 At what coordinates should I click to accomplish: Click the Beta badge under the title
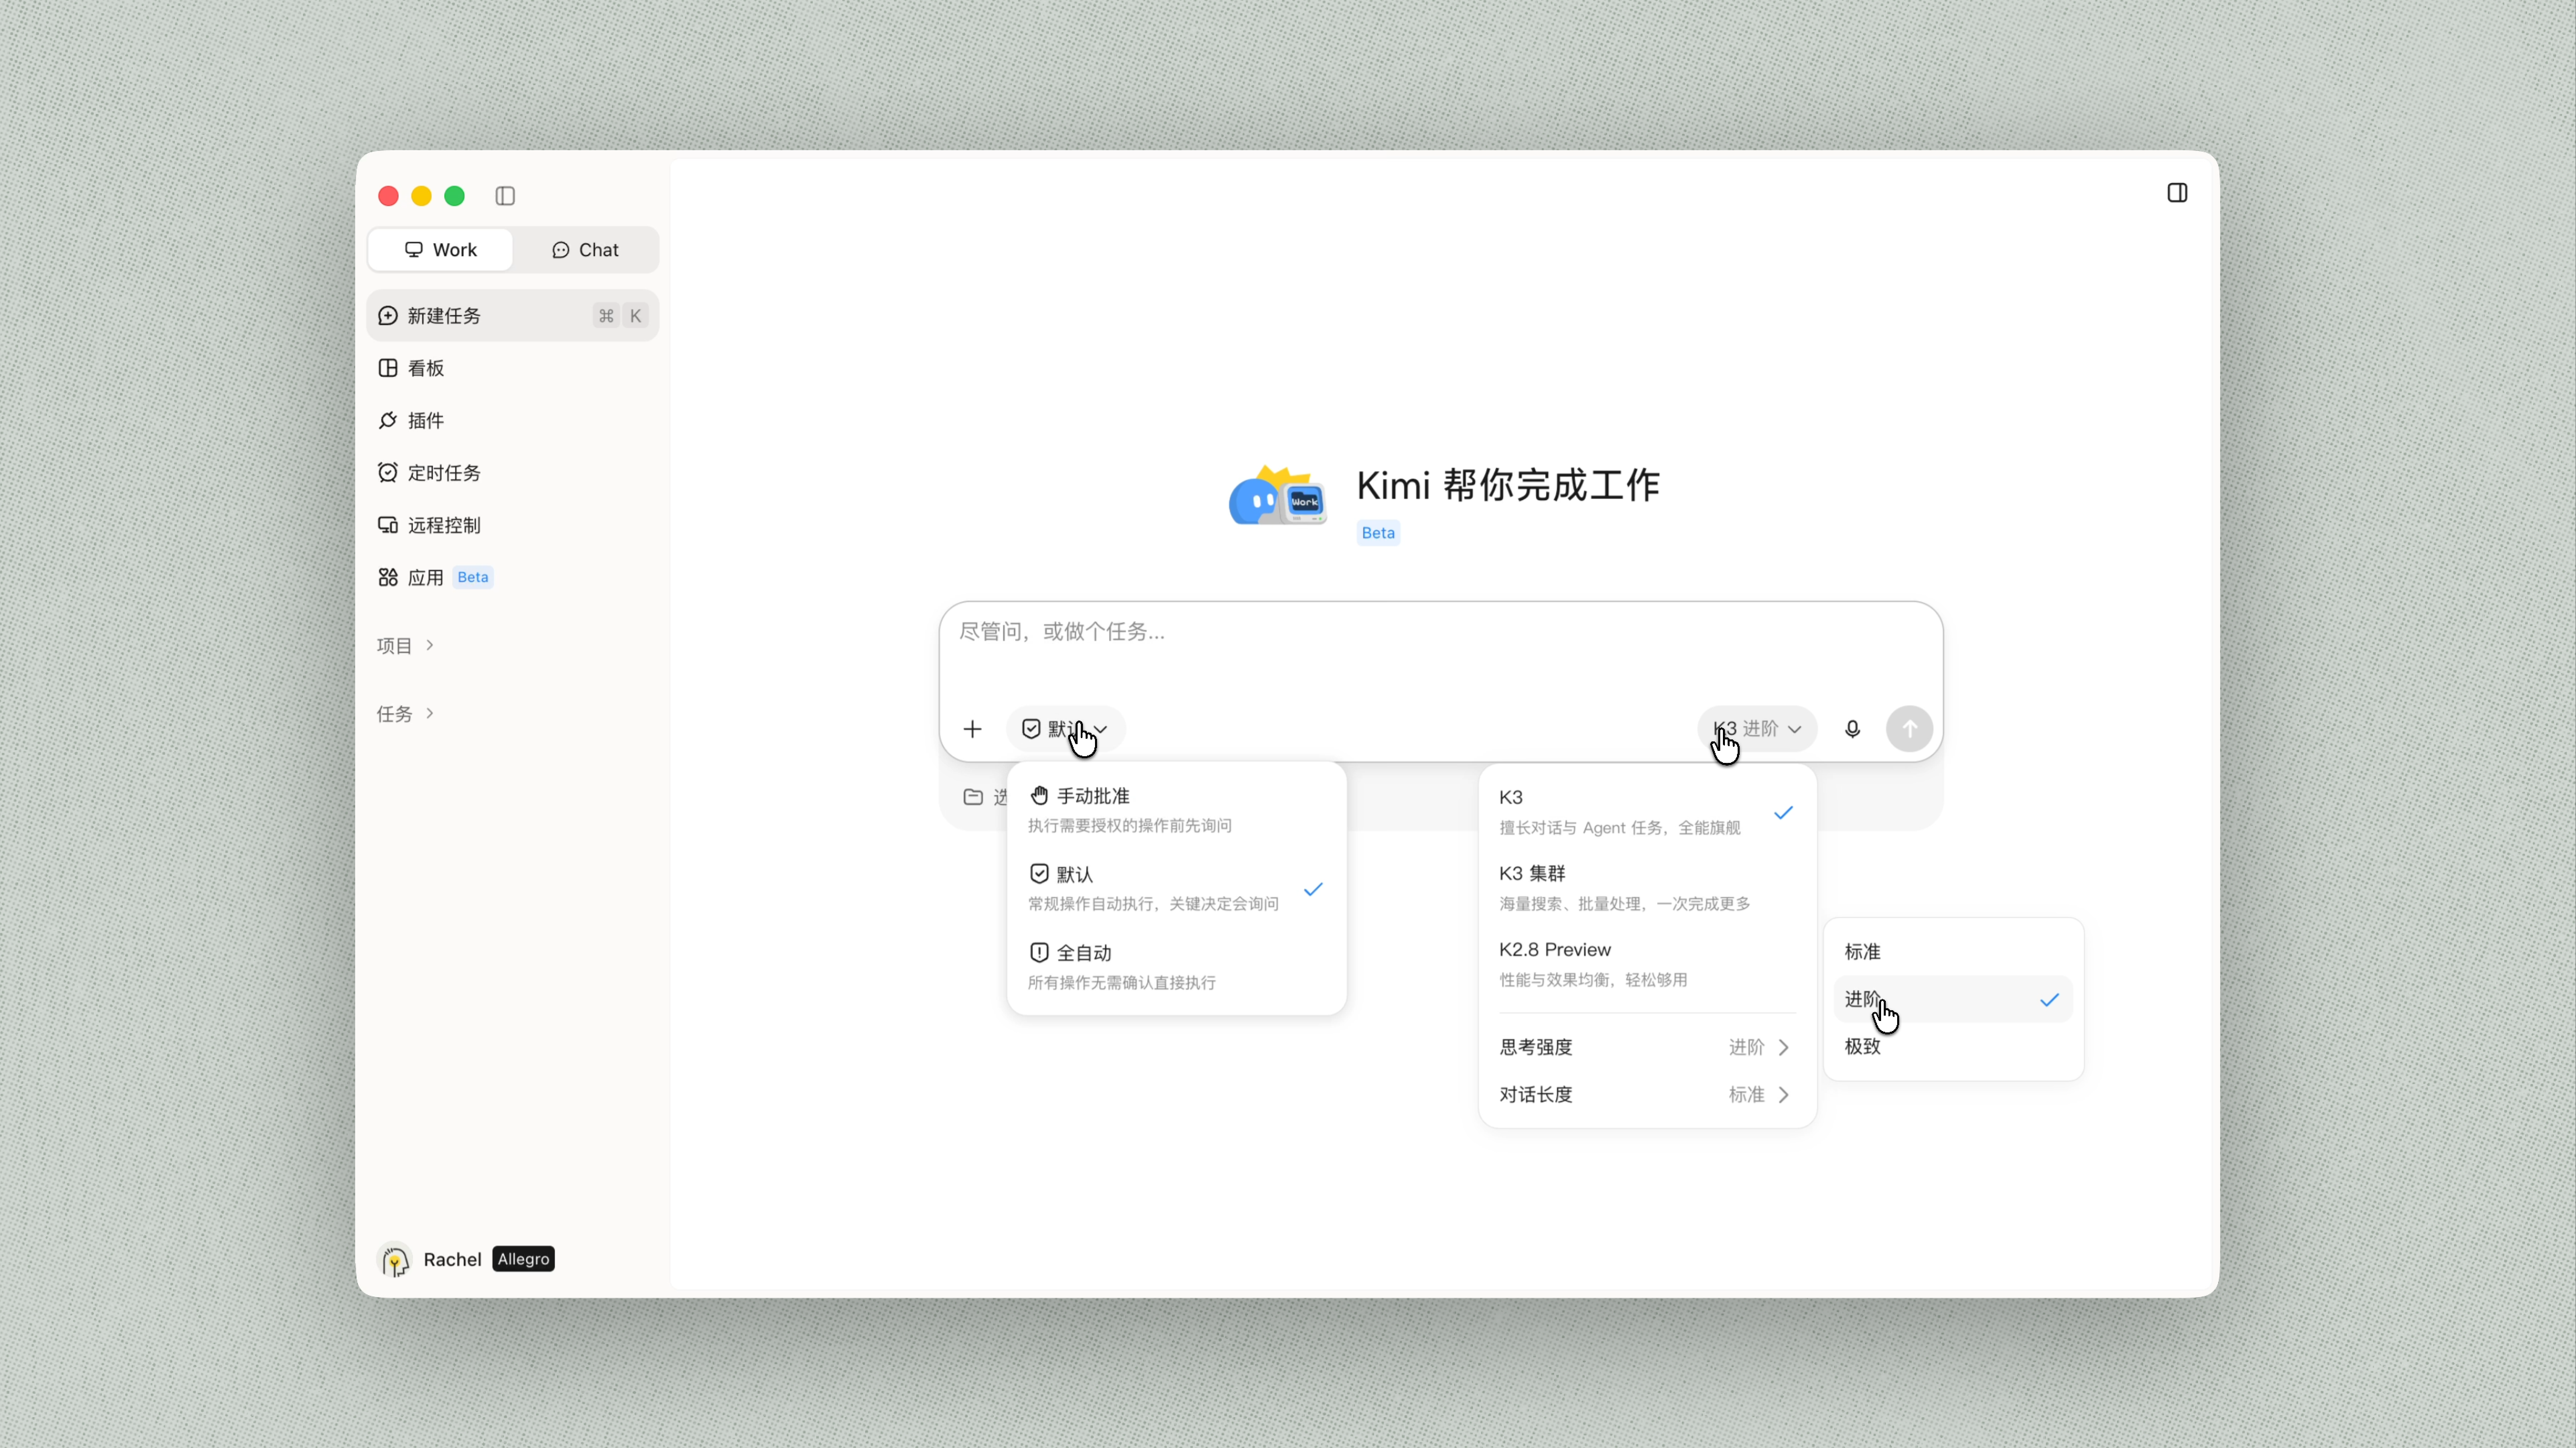[x=1378, y=533]
